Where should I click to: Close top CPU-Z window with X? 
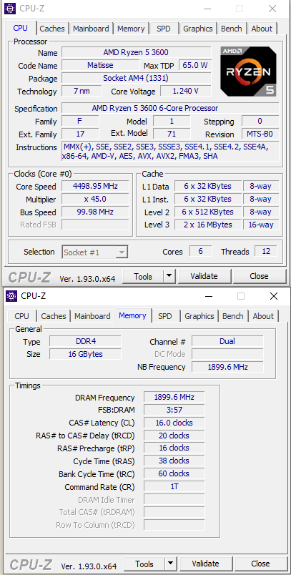point(272,9)
